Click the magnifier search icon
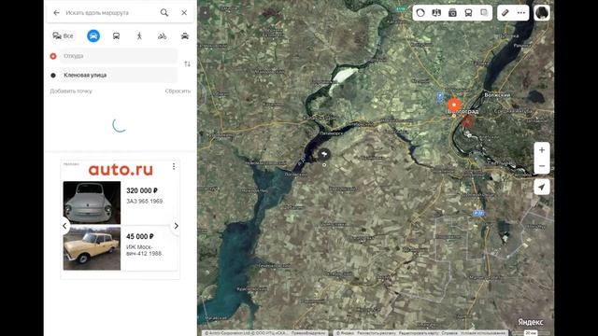Image resolution: width=598 pixels, height=336 pixels. (164, 13)
